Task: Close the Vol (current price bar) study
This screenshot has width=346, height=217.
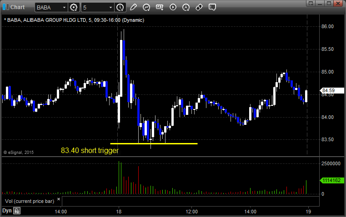Action: [59, 199]
